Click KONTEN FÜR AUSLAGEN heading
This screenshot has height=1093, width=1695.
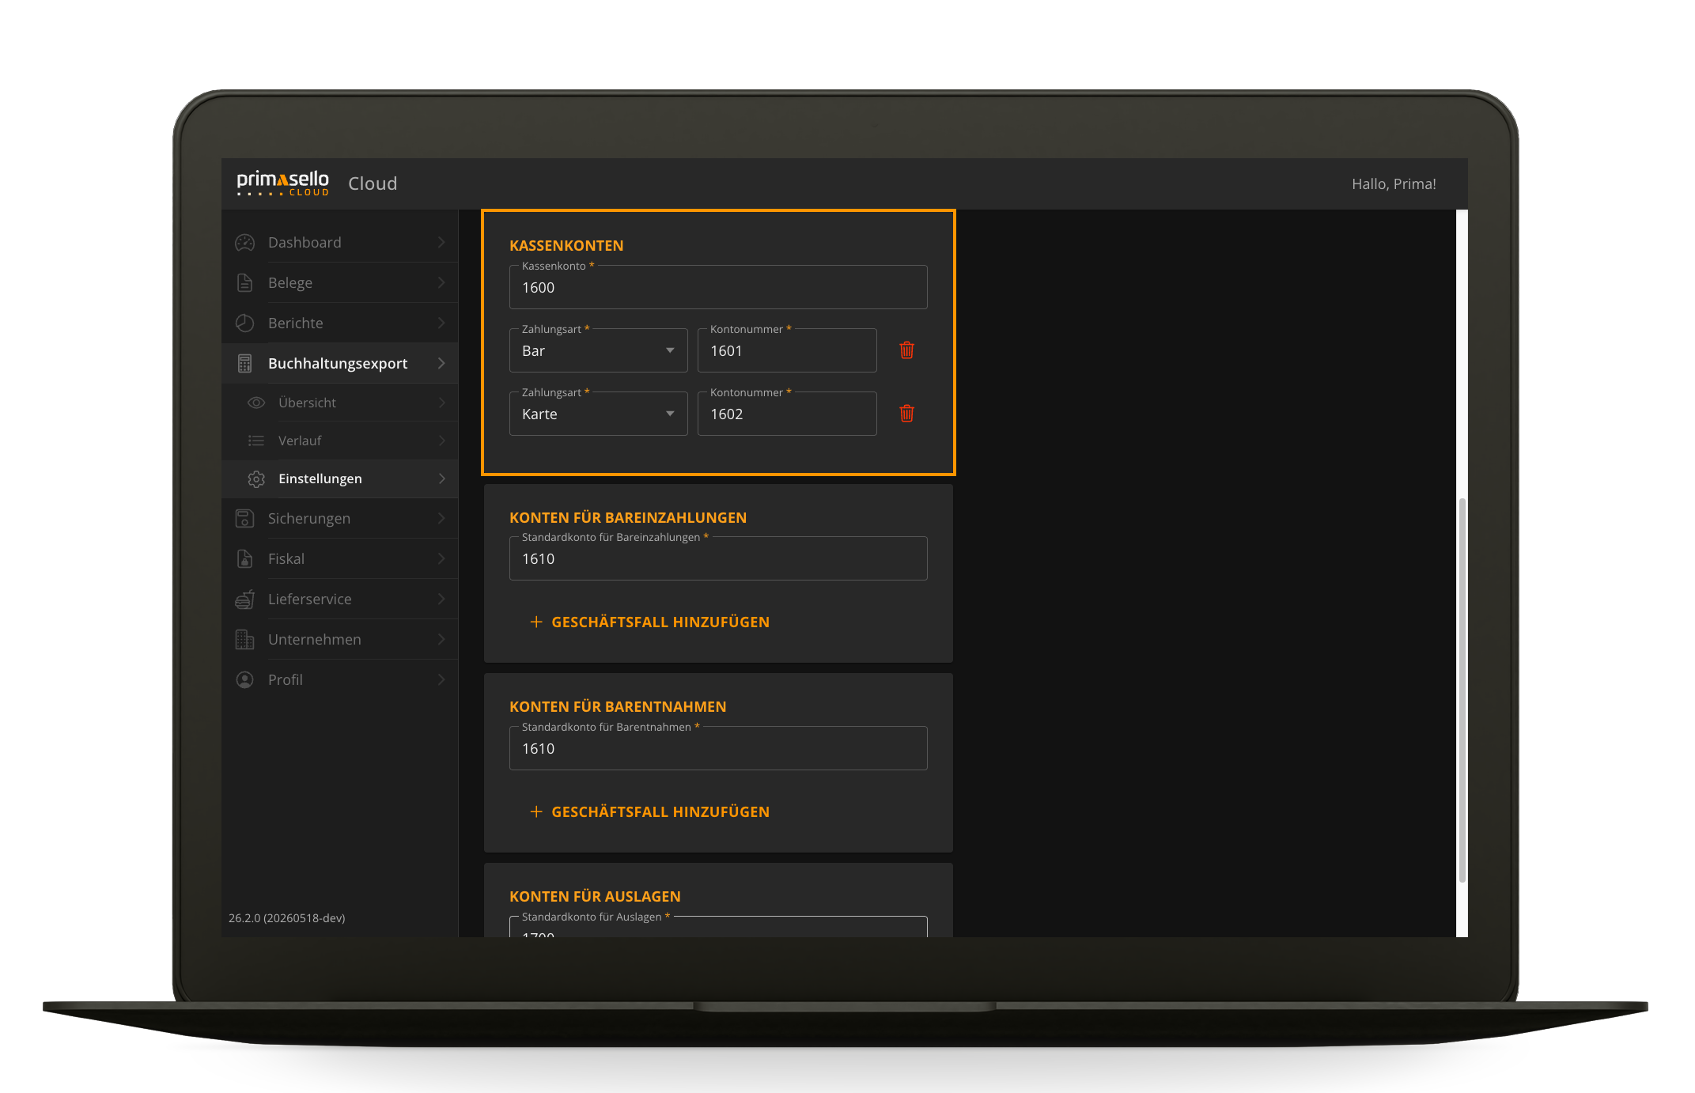click(x=595, y=897)
